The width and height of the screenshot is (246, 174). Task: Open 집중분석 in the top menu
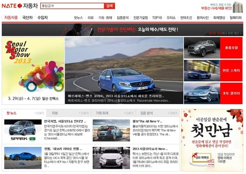(x=123, y=18)
